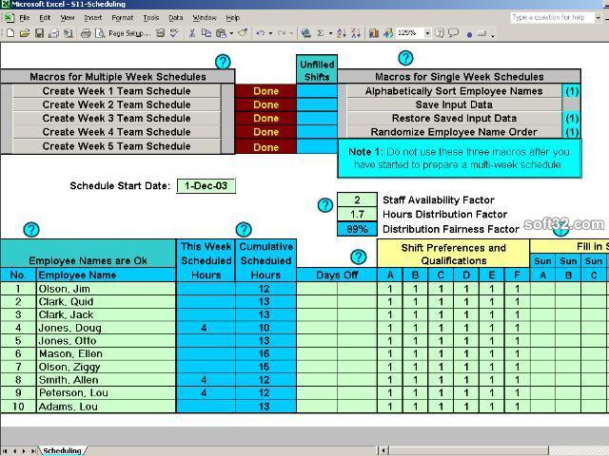Image resolution: width=609 pixels, height=456 pixels.
Task: Run Create Week 5 Team Schedule macro
Action: pyautogui.click(x=116, y=146)
